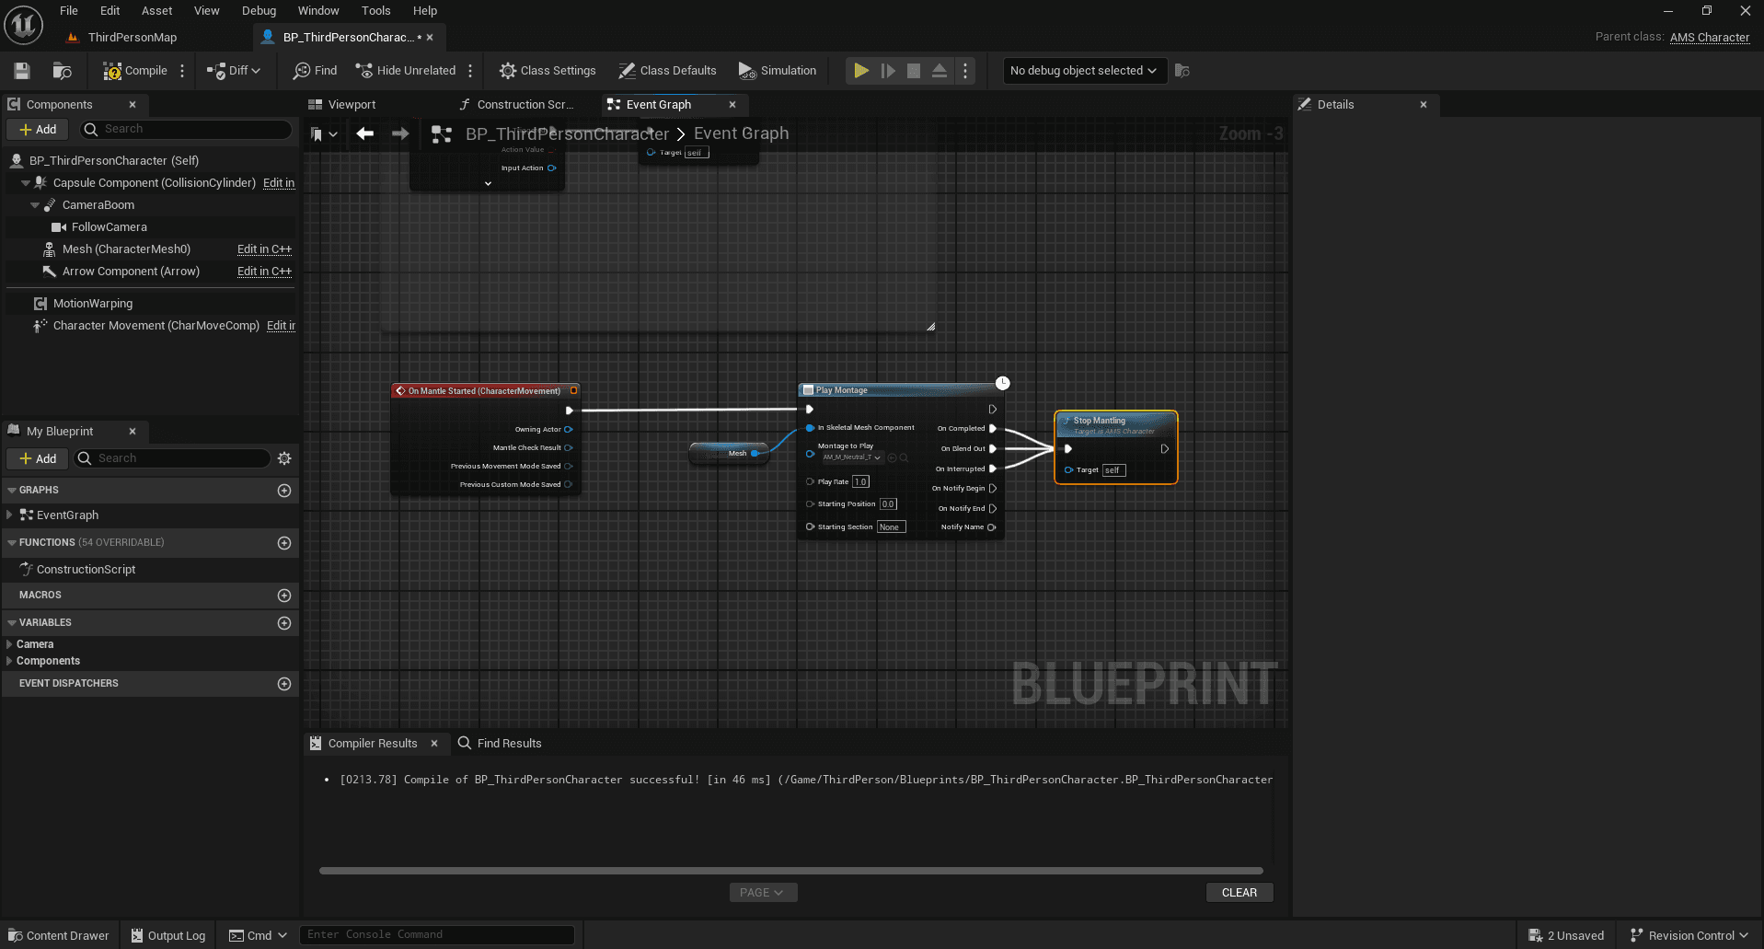Image resolution: width=1764 pixels, height=949 pixels.
Task: Click the Stop playback icon
Action: (914, 71)
